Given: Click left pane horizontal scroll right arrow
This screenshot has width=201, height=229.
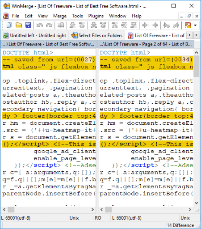Looking at the screenshot, I should 92,210.
